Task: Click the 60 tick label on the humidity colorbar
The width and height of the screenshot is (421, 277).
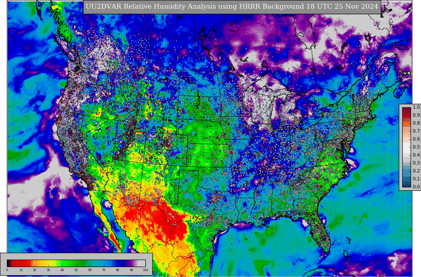Action: point(90,270)
